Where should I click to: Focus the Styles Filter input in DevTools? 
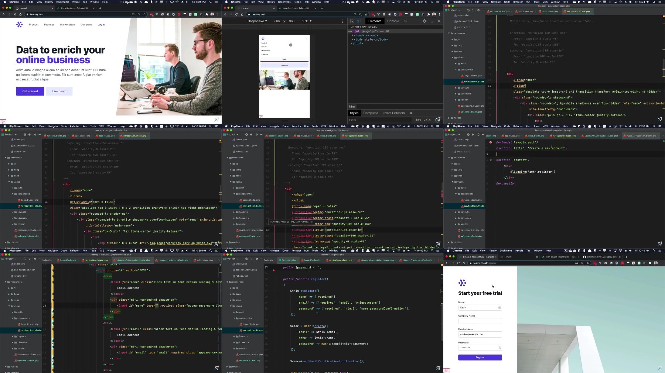tap(380, 120)
